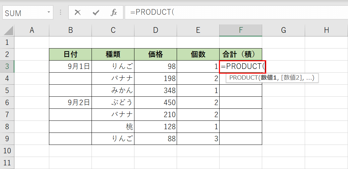Click the active cell F3 containing =PRODUCT(

click(x=242, y=67)
